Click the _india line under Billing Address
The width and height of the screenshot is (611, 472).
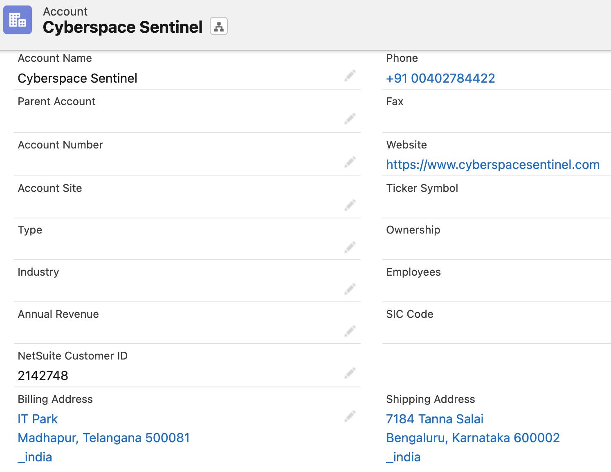35,457
